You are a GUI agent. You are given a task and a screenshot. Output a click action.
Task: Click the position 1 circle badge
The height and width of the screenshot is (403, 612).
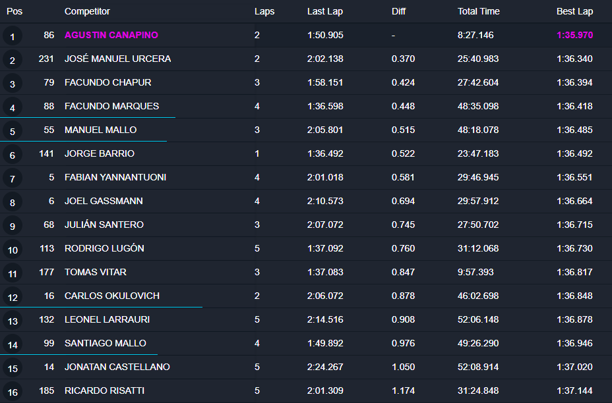pyautogui.click(x=13, y=36)
